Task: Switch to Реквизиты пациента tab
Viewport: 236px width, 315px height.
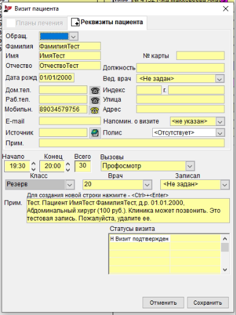Action: [107, 22]
